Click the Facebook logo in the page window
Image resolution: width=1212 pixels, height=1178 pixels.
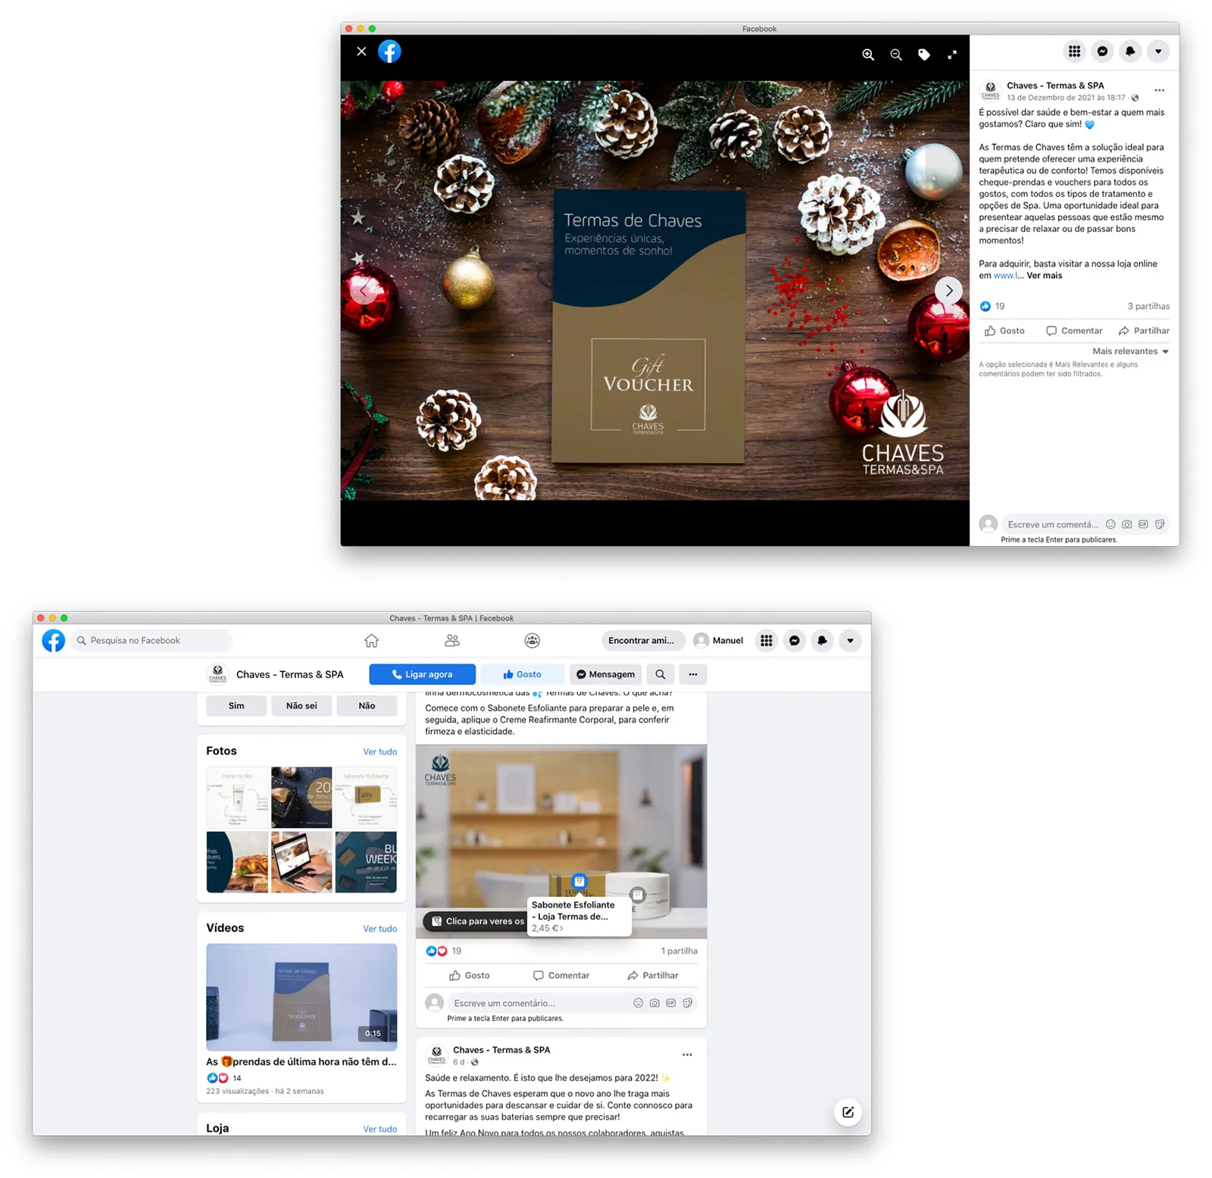pyautogui.click(x=53, y=641)
